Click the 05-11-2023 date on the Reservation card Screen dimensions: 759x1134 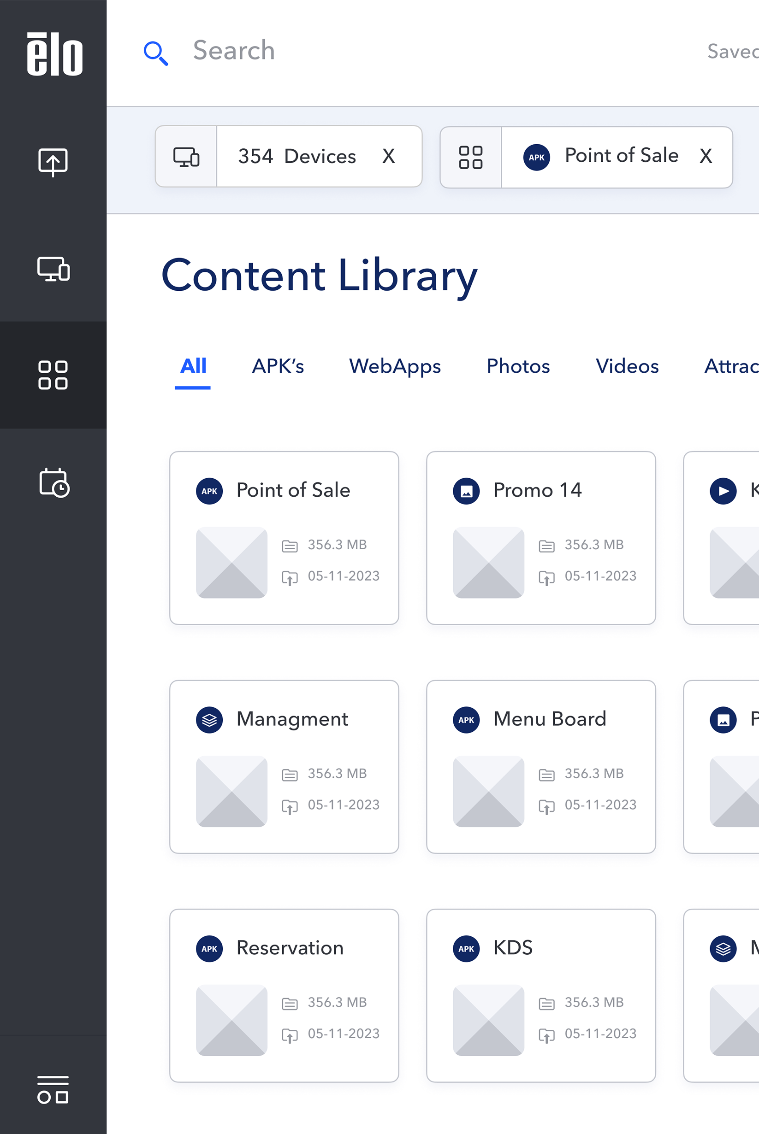[344, 1034]
